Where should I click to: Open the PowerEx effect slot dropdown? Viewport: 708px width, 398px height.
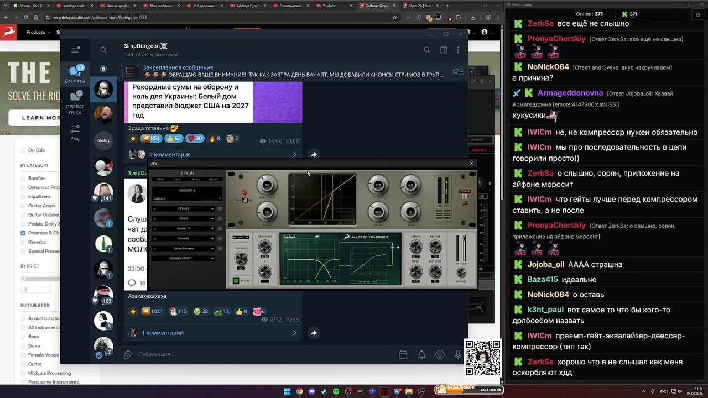click(x=183, y=239)
